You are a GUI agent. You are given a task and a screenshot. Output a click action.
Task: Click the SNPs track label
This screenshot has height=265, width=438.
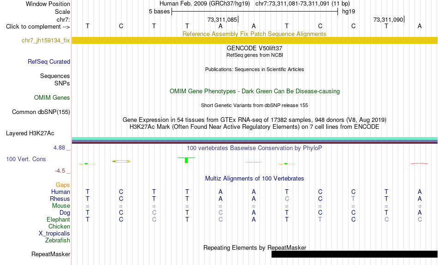click(62, 84)
